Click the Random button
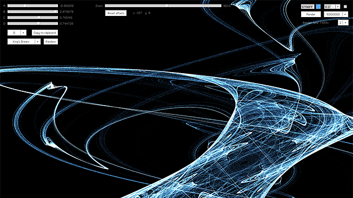Viewport: 353px width, 198px height. pos(51,42)
